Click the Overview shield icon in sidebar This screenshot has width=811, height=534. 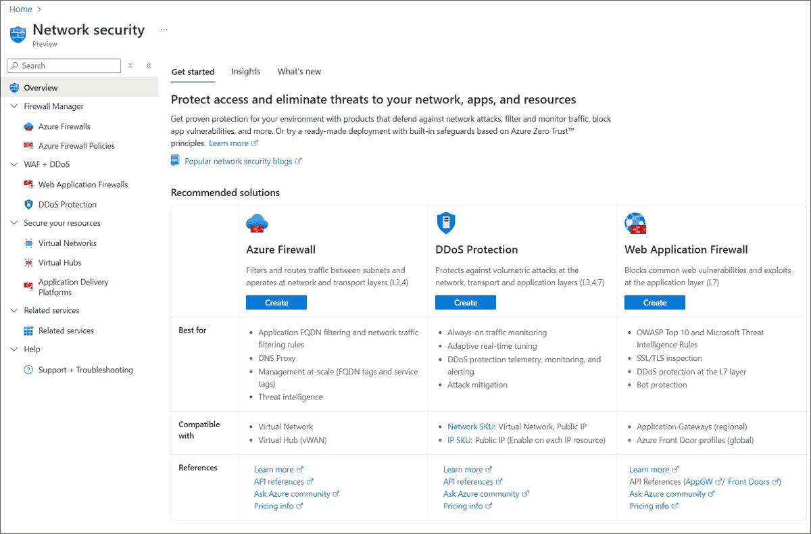[14, 88]
